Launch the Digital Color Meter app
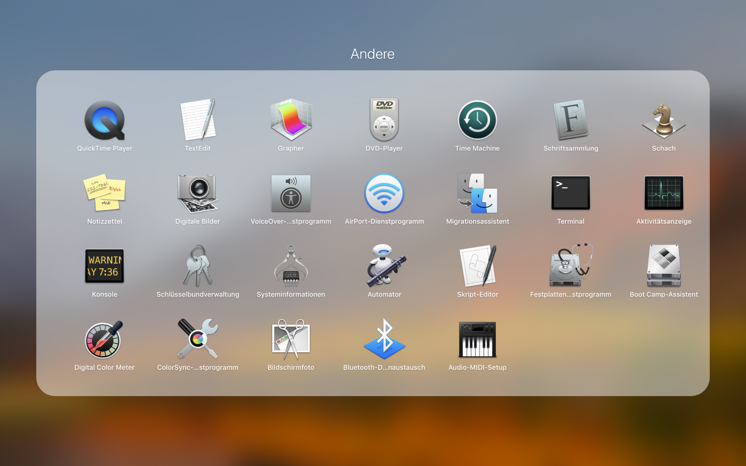The image size is (746, 466). click(x=104, y=340)
